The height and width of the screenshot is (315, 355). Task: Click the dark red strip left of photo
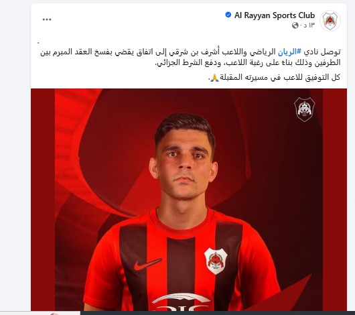[43, 200]
